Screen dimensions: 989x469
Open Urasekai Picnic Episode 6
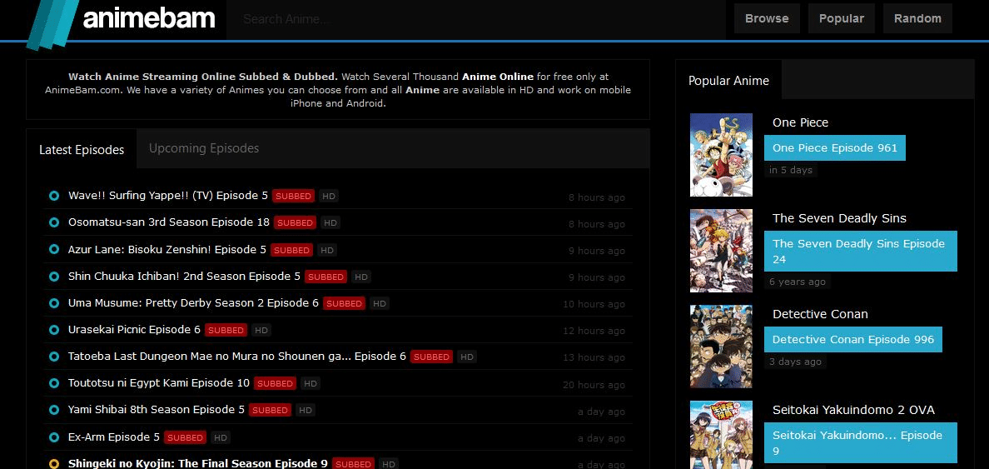134,329
